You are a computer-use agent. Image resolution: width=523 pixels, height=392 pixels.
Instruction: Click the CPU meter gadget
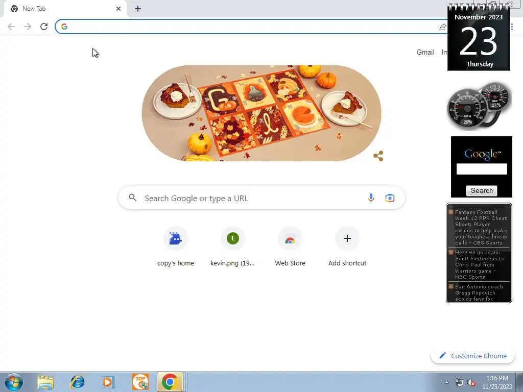click(x=467, y=109)
